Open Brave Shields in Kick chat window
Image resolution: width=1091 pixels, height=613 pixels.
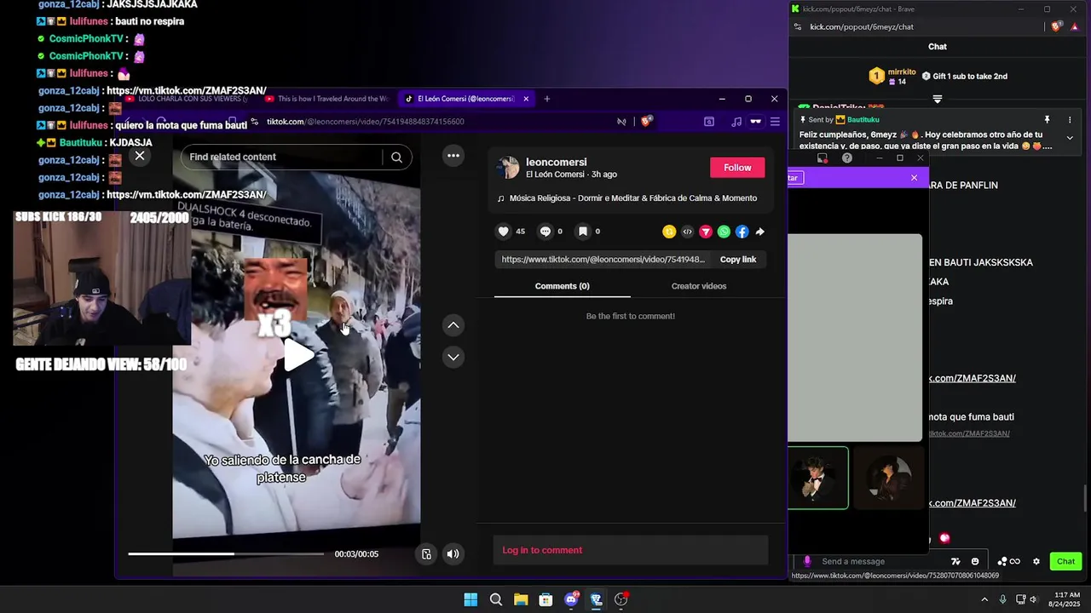1056,27
